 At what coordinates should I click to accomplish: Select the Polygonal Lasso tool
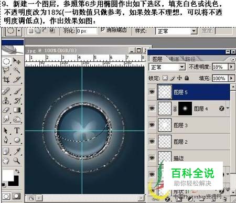point(6,70)
